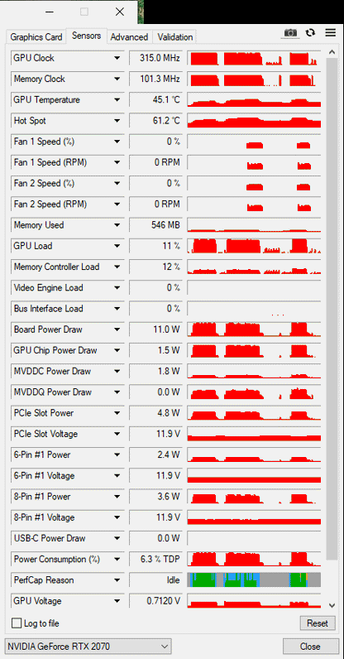The width and height of the screenshot is (344, 659).
Task: Click the Memory Used value 546 MB
Action: (x=155, y=225)
